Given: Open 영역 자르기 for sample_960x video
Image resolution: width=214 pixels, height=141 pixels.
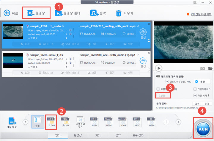Looking at the screenshot, I should (x=70, y=73).
